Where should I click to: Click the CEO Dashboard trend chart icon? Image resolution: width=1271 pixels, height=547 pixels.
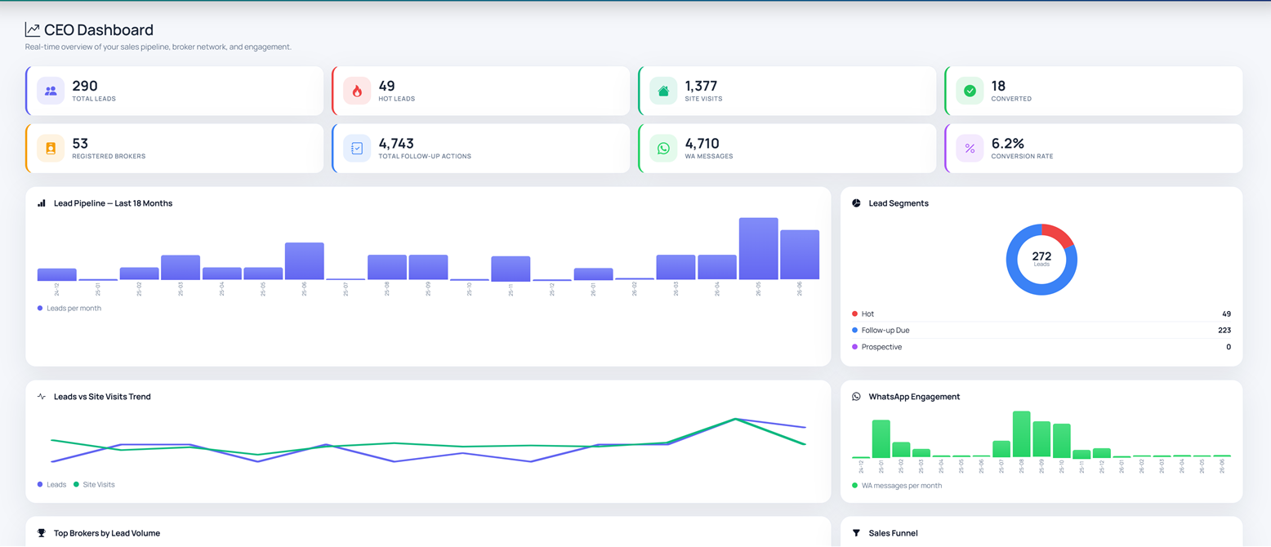click(33, 30)
